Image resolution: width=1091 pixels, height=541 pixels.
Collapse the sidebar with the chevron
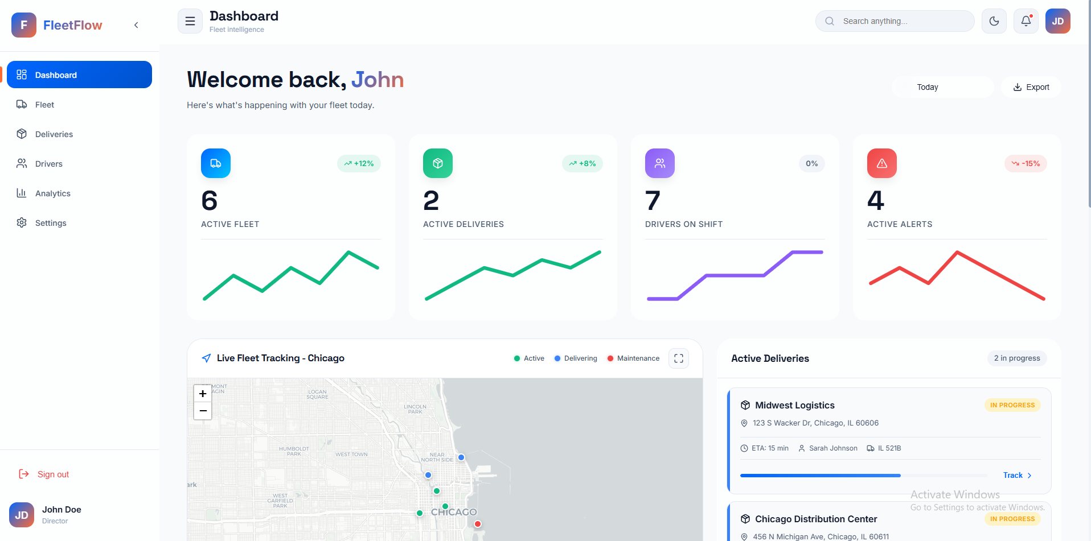point(136,25)
